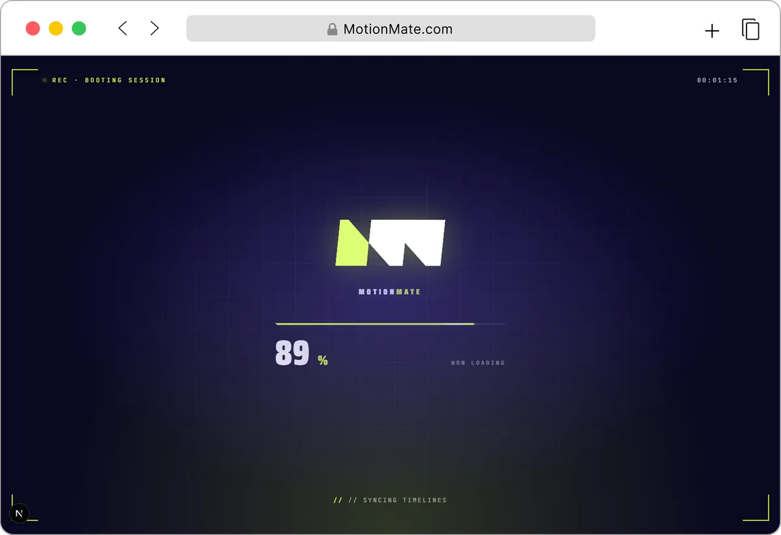781x535 pixels.
Task: Click the NOW LOADING label
Action: pos(478,363)
